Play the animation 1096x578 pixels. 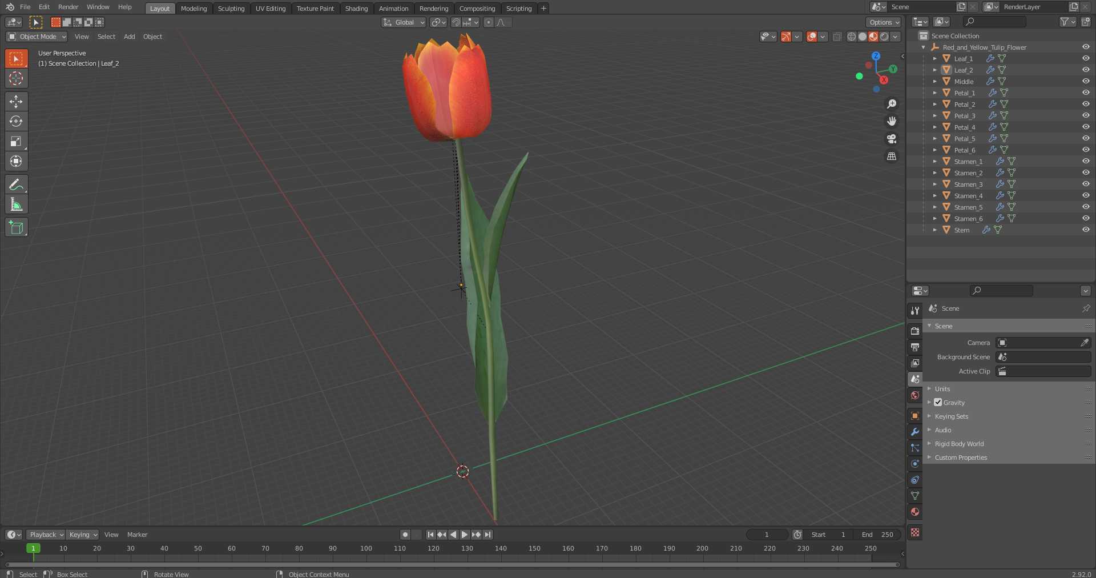click(x=465, y=535)
